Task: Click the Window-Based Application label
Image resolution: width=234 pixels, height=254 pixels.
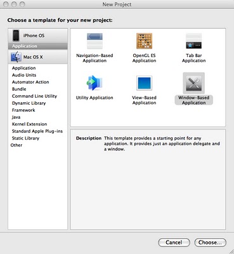Action: point(194,100)
